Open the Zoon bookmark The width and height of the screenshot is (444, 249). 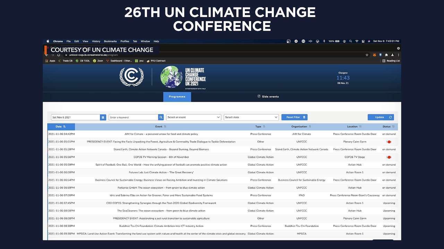pyautogui.click(x=98, y=61)
